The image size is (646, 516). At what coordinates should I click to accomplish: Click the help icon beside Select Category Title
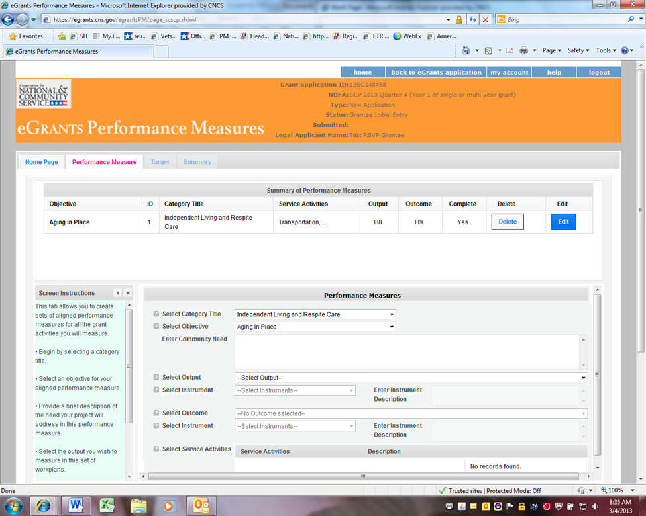pos(156,314)
